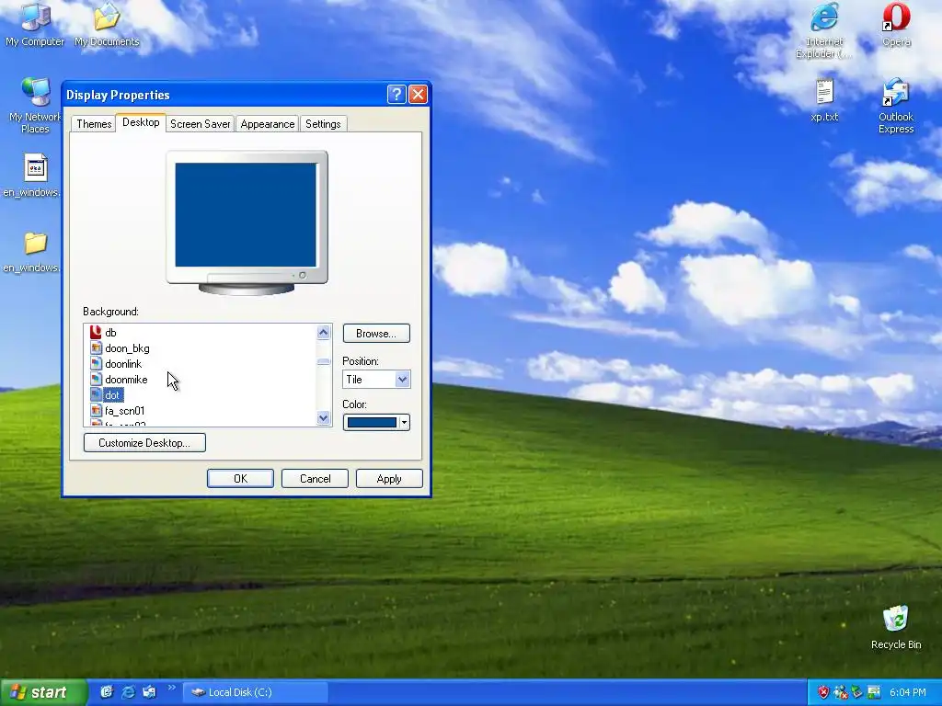Click Local Disk (C:) taskbar button
Viewport: 942px width, 706px height.
coord(256,692)
